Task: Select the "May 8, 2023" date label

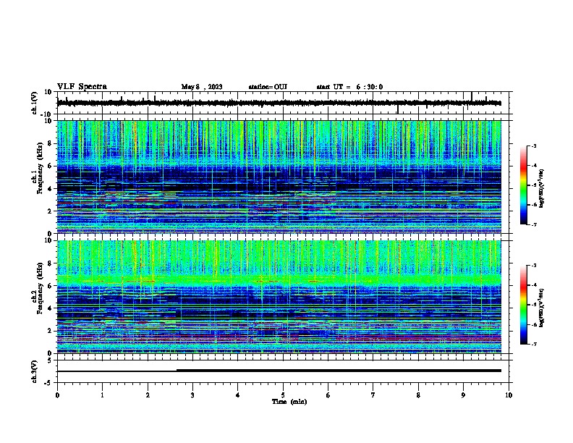Action: (202, 87)
